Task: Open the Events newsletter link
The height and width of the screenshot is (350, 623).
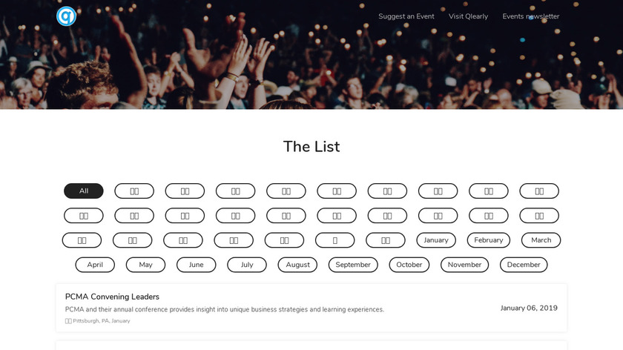Action: [x=531, y=16]
